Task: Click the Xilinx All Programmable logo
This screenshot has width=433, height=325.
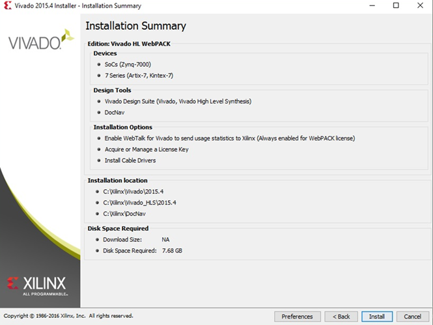Action: (x=36, y=286)
